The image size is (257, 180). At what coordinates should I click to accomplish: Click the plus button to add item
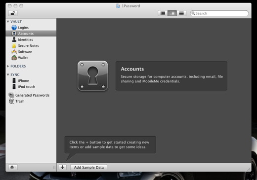[63, 167]
